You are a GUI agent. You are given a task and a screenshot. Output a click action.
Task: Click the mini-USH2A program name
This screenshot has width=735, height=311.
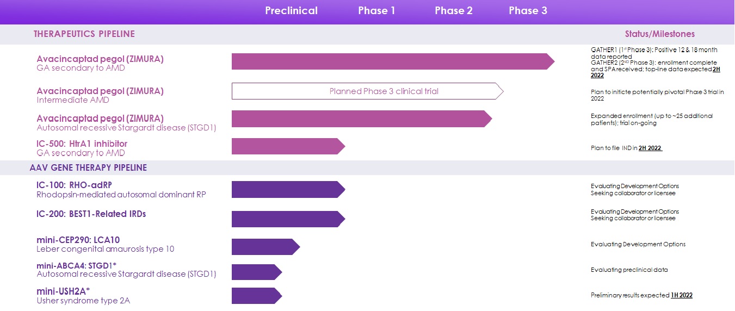63,291
